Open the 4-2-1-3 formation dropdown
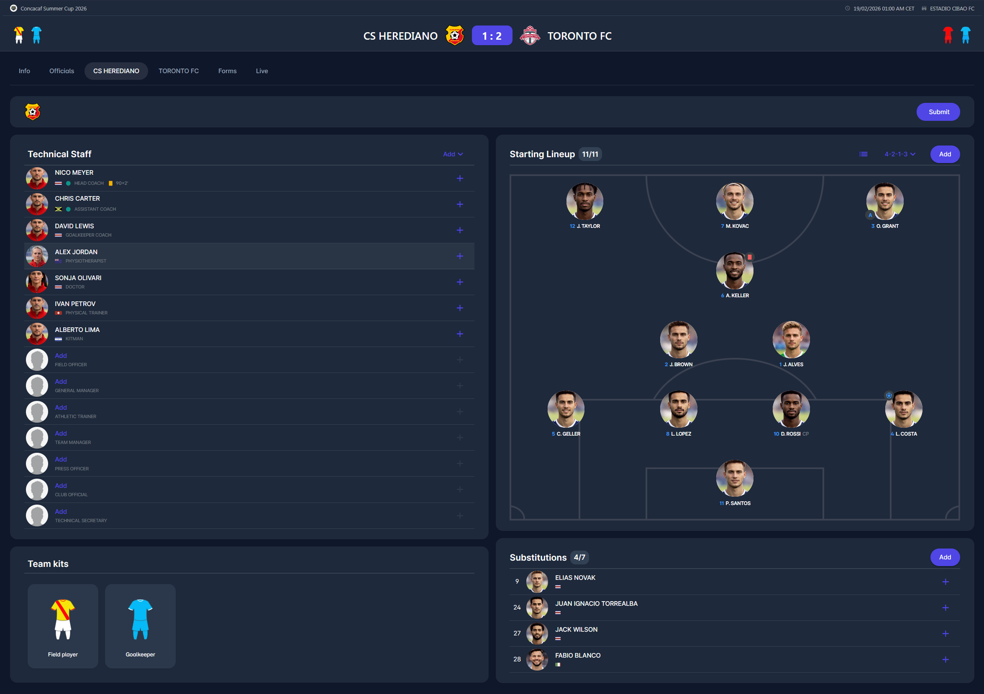 pos(899,154)
